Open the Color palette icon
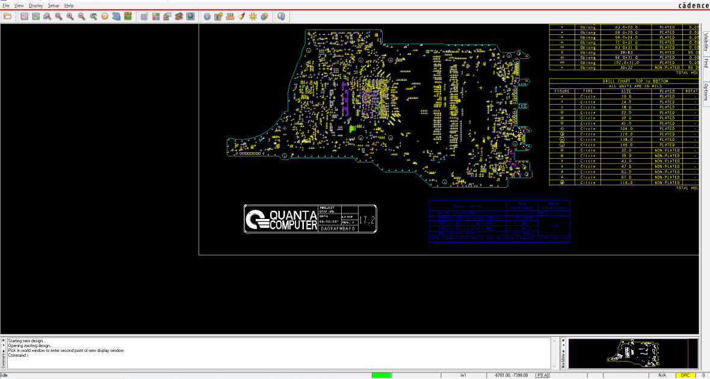 coord(156,16)
